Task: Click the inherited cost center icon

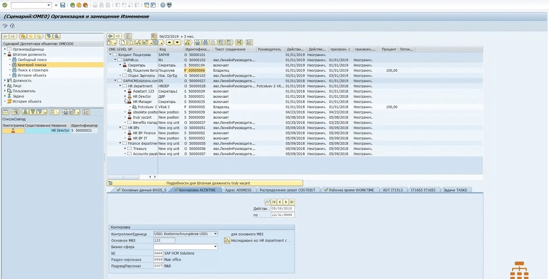Action: (227, 240)
